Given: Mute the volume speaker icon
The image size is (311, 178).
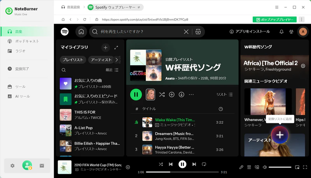Looking at the screenshot, I should pos(265,167).
